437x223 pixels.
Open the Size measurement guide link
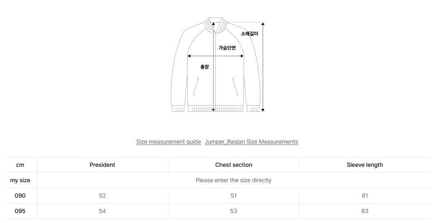[168, 142]
